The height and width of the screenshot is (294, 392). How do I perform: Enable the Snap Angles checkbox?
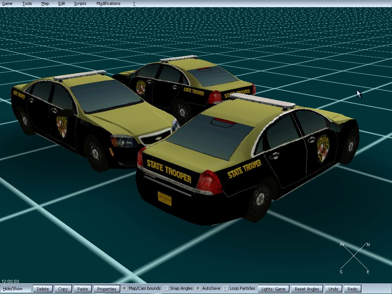click(x=166, y=289)
